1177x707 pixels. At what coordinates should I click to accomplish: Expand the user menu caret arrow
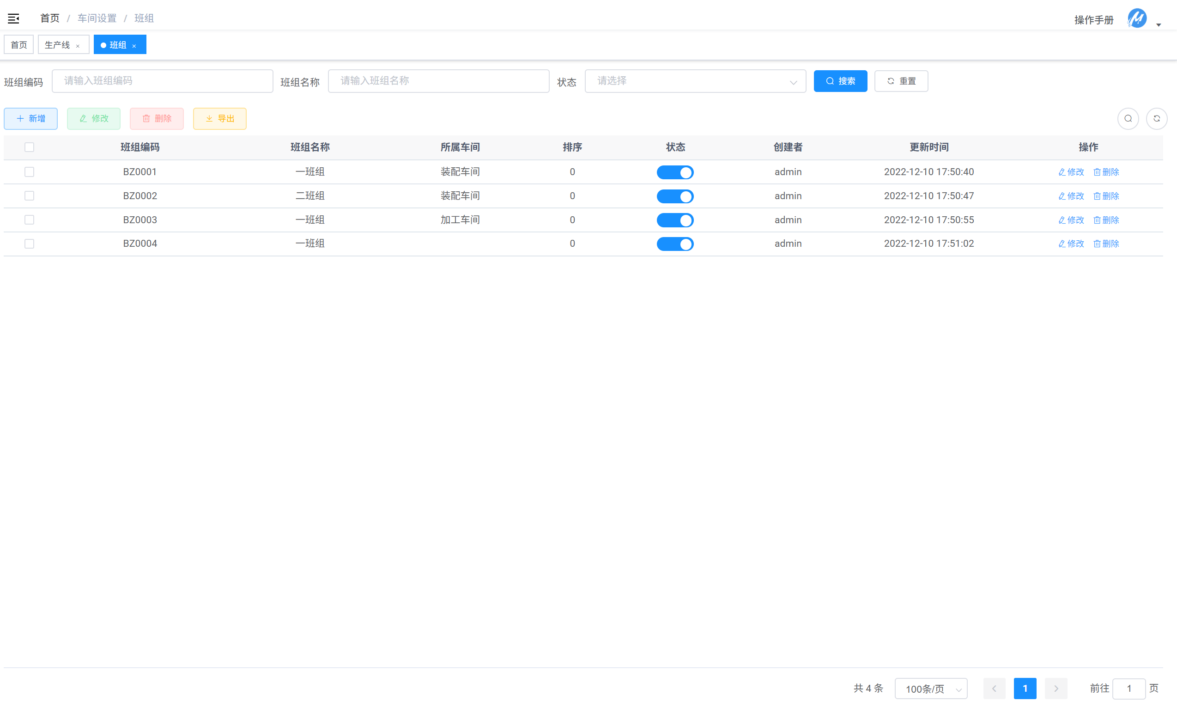pos(1159,24)
